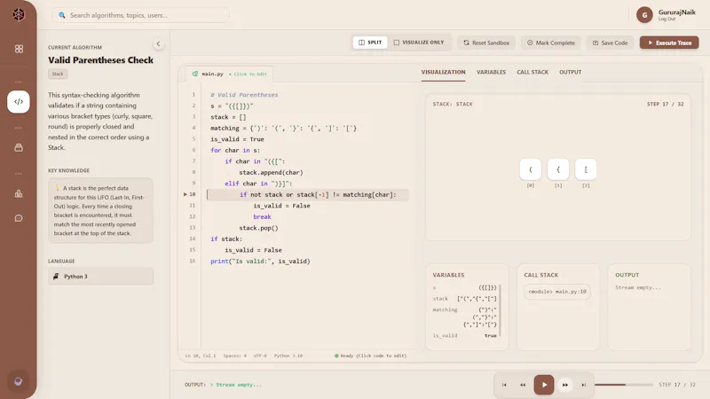
Task: Click the 'Valid Parentheses Check' title
Action: [x=100, y=60]
